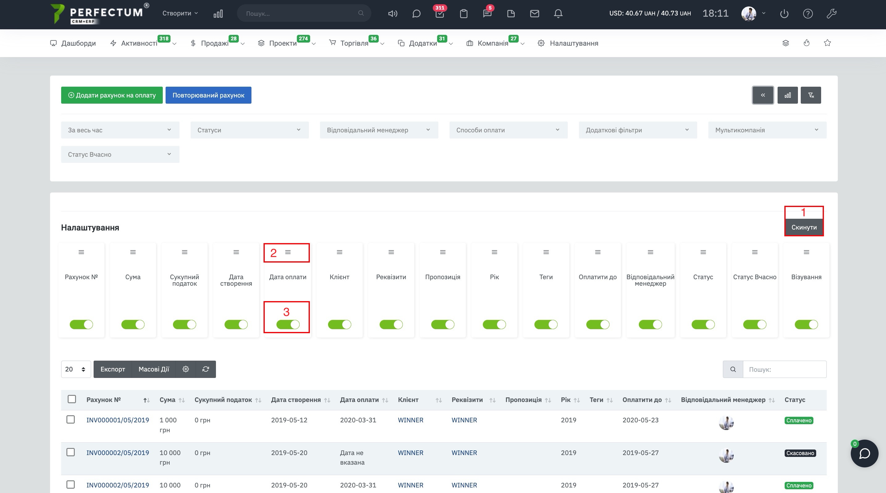Disable the Теги column toggle
The image size is (886, 493).
point(546,324)
